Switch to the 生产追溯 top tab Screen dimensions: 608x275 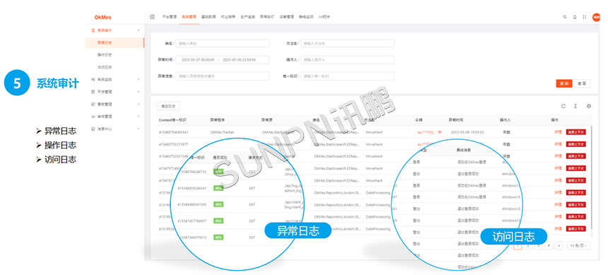247,17
